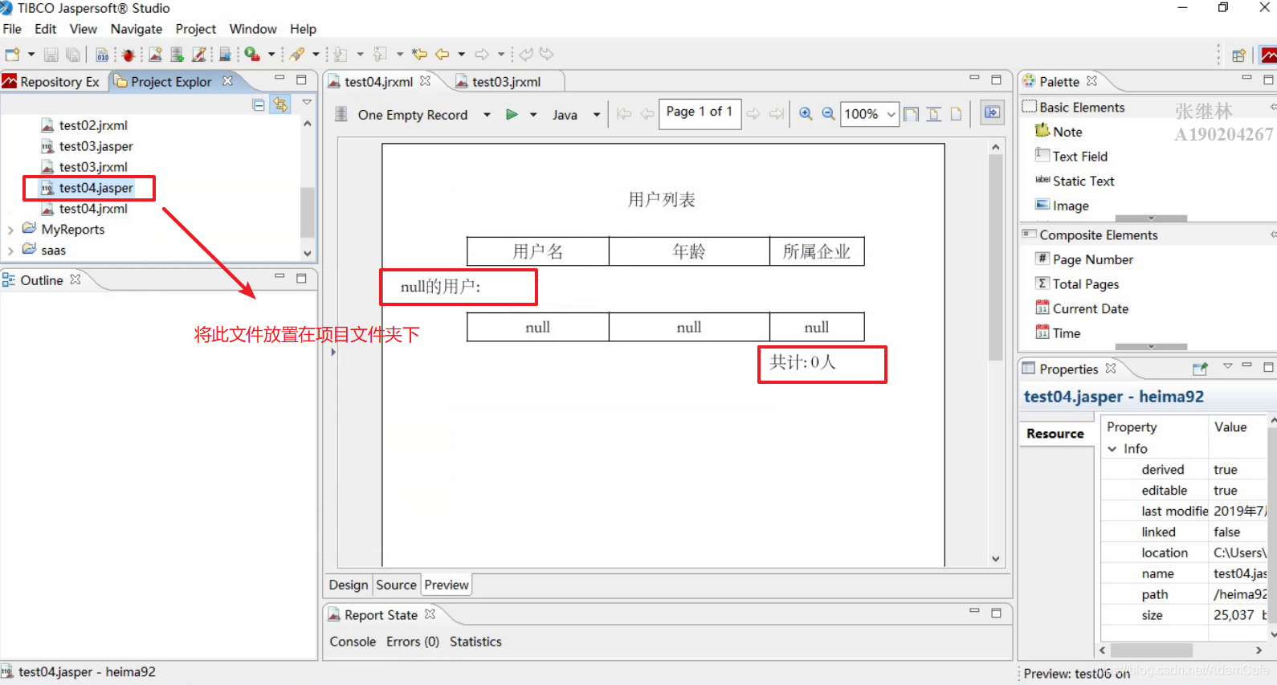This screenshot has height=685, width=1277.
Task: Select the Static Text palette element
Action: click(x=1075, y=181)
